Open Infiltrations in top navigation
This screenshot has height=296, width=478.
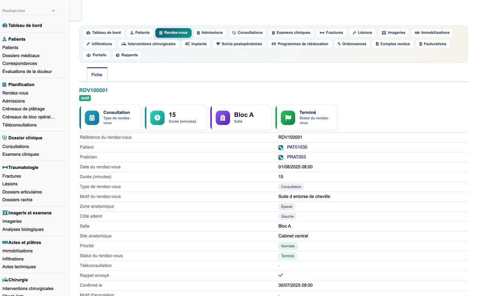pos(99,44)
